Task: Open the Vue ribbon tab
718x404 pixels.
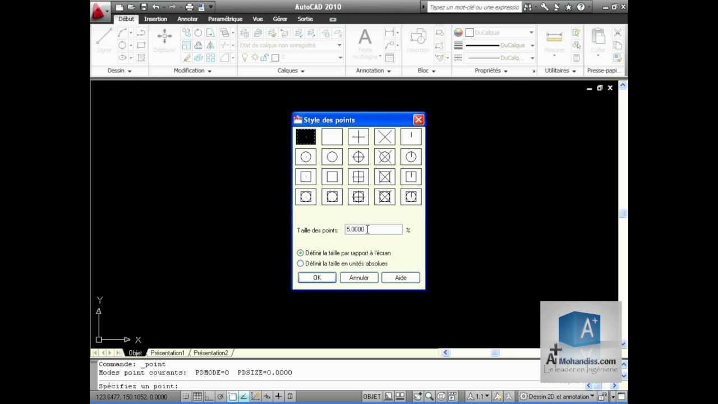Action: click(x=257, y=19)
